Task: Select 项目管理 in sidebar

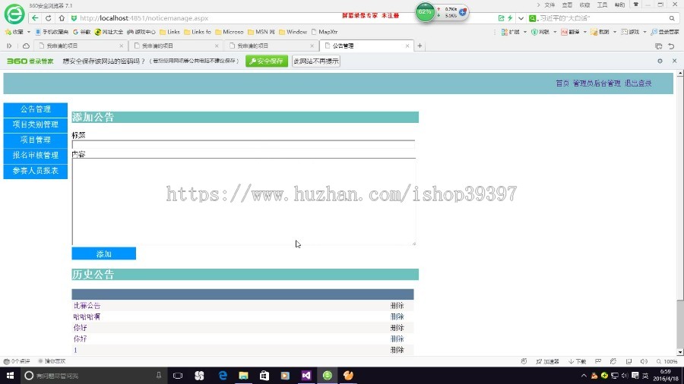Action: click(35, 140)
